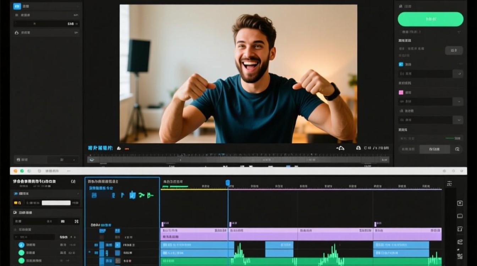Click the magnifier icon at properties panel bottom
Screen dimensions: 477x266
pyautogui.click(x=457, y=149)
